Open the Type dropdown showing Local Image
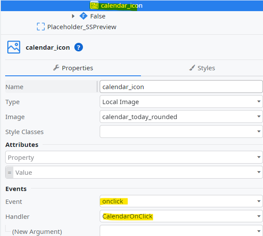263x236 pixels. click(181, 102)
